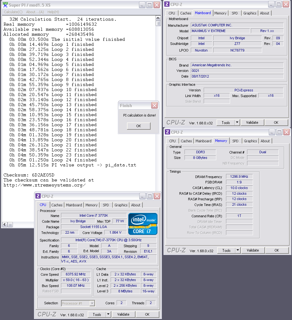This screenshot has width=292, height=320.
Task: Open SPD tab in Memory window
Action: coord(235,141)
